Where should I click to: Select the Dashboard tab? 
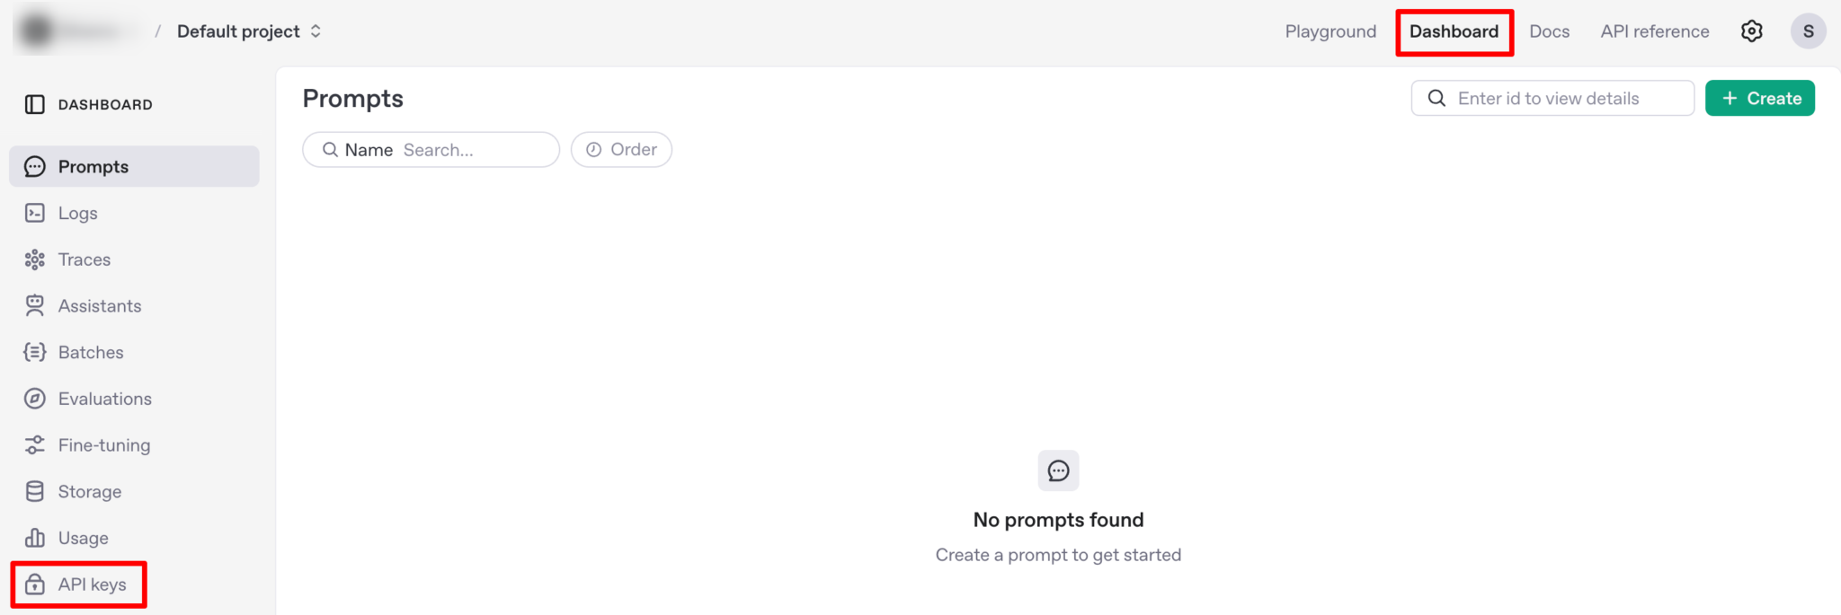tap(1454, 31)
